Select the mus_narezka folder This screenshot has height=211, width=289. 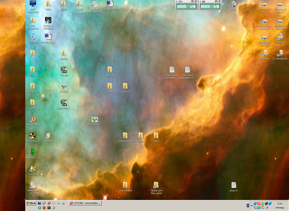[125, 185]
